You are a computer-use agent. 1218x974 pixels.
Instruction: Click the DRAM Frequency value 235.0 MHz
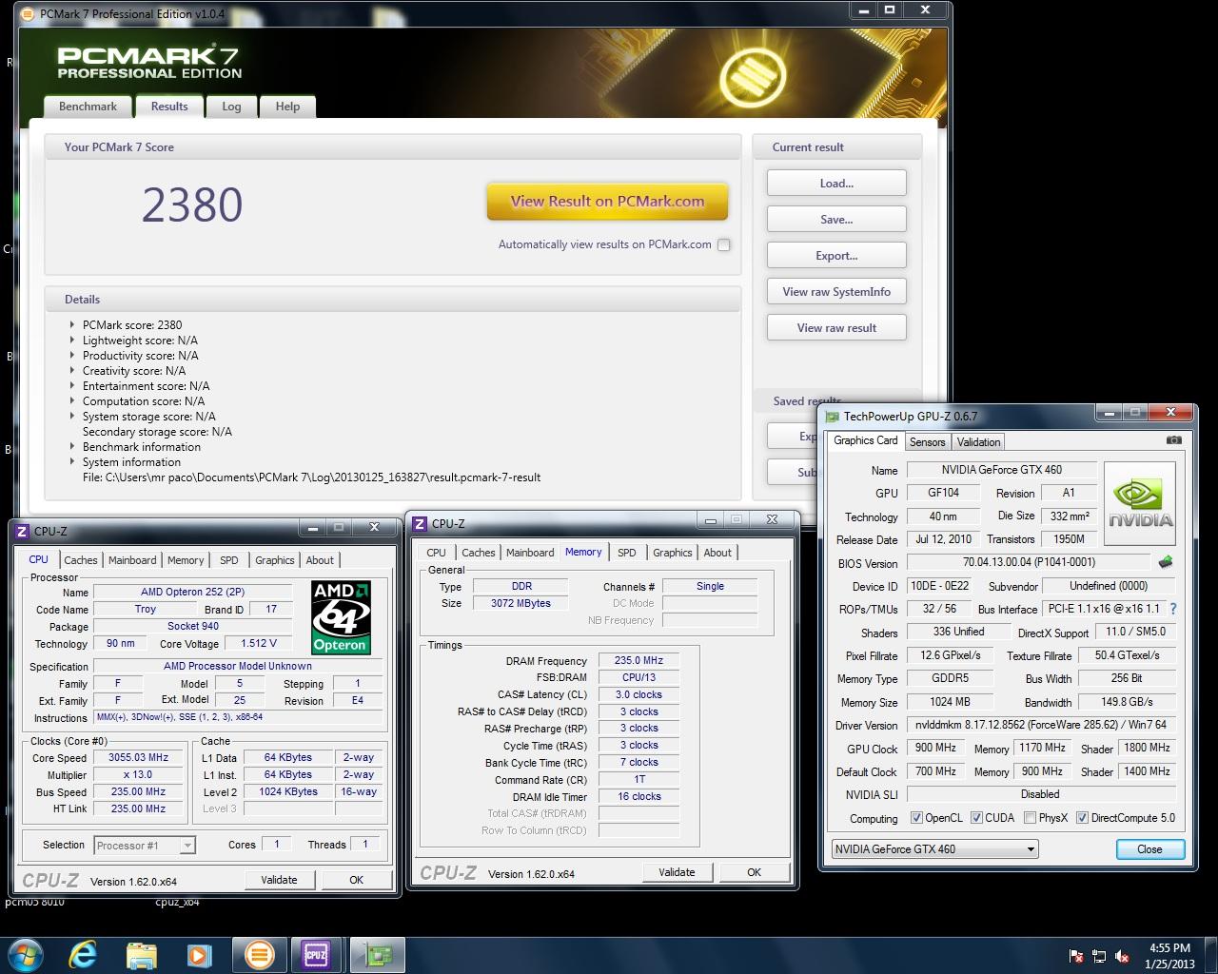(x=638, y=660)
